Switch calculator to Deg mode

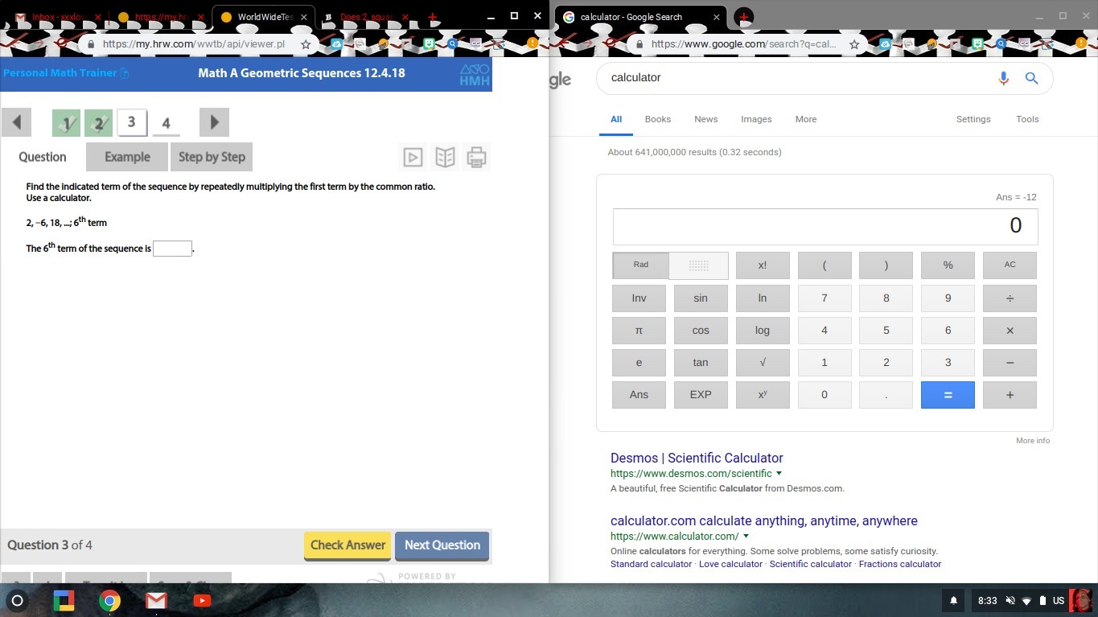click(x=698, y=265)
